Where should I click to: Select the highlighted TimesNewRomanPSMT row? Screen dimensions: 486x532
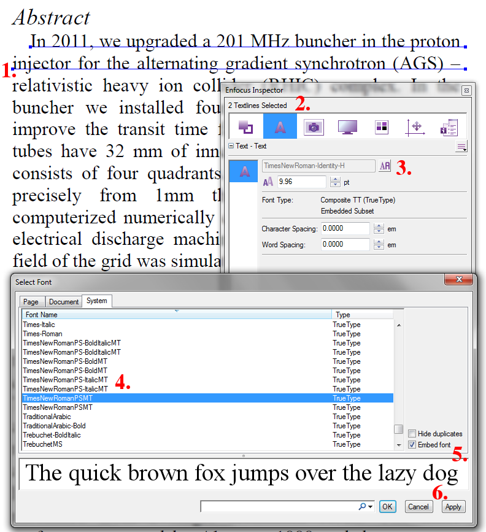(207, 398)
